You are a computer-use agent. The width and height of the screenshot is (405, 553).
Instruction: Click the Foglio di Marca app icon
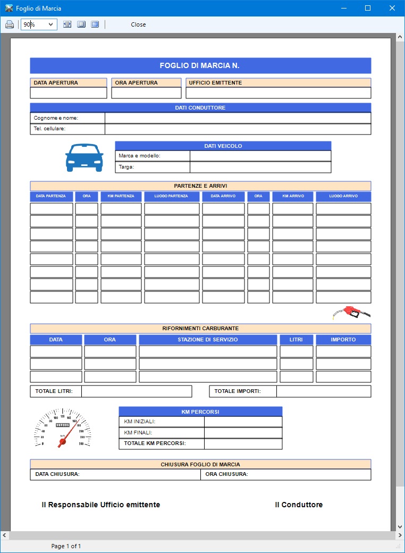point(9,8)
